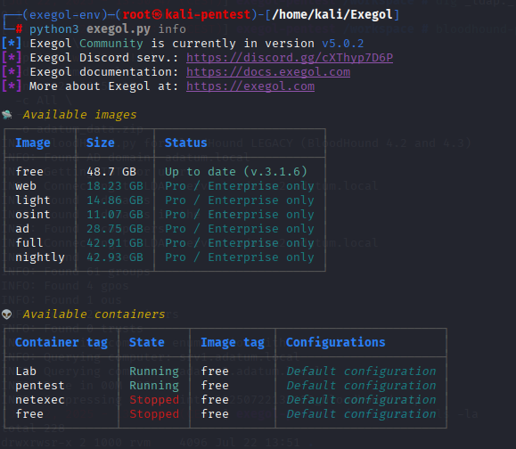
Task: Click the Size column header
Action: coord(101,143)
